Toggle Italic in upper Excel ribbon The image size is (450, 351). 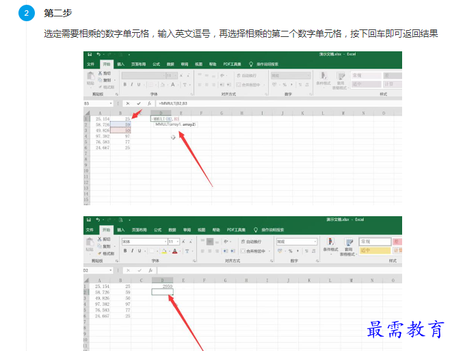click(132, 84)
